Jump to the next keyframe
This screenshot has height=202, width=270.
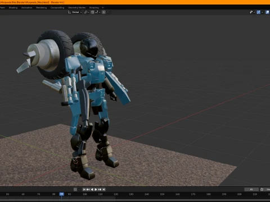(x=100, y=190)
